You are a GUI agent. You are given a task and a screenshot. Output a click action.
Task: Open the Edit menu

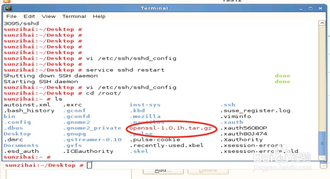coord(29,16)
